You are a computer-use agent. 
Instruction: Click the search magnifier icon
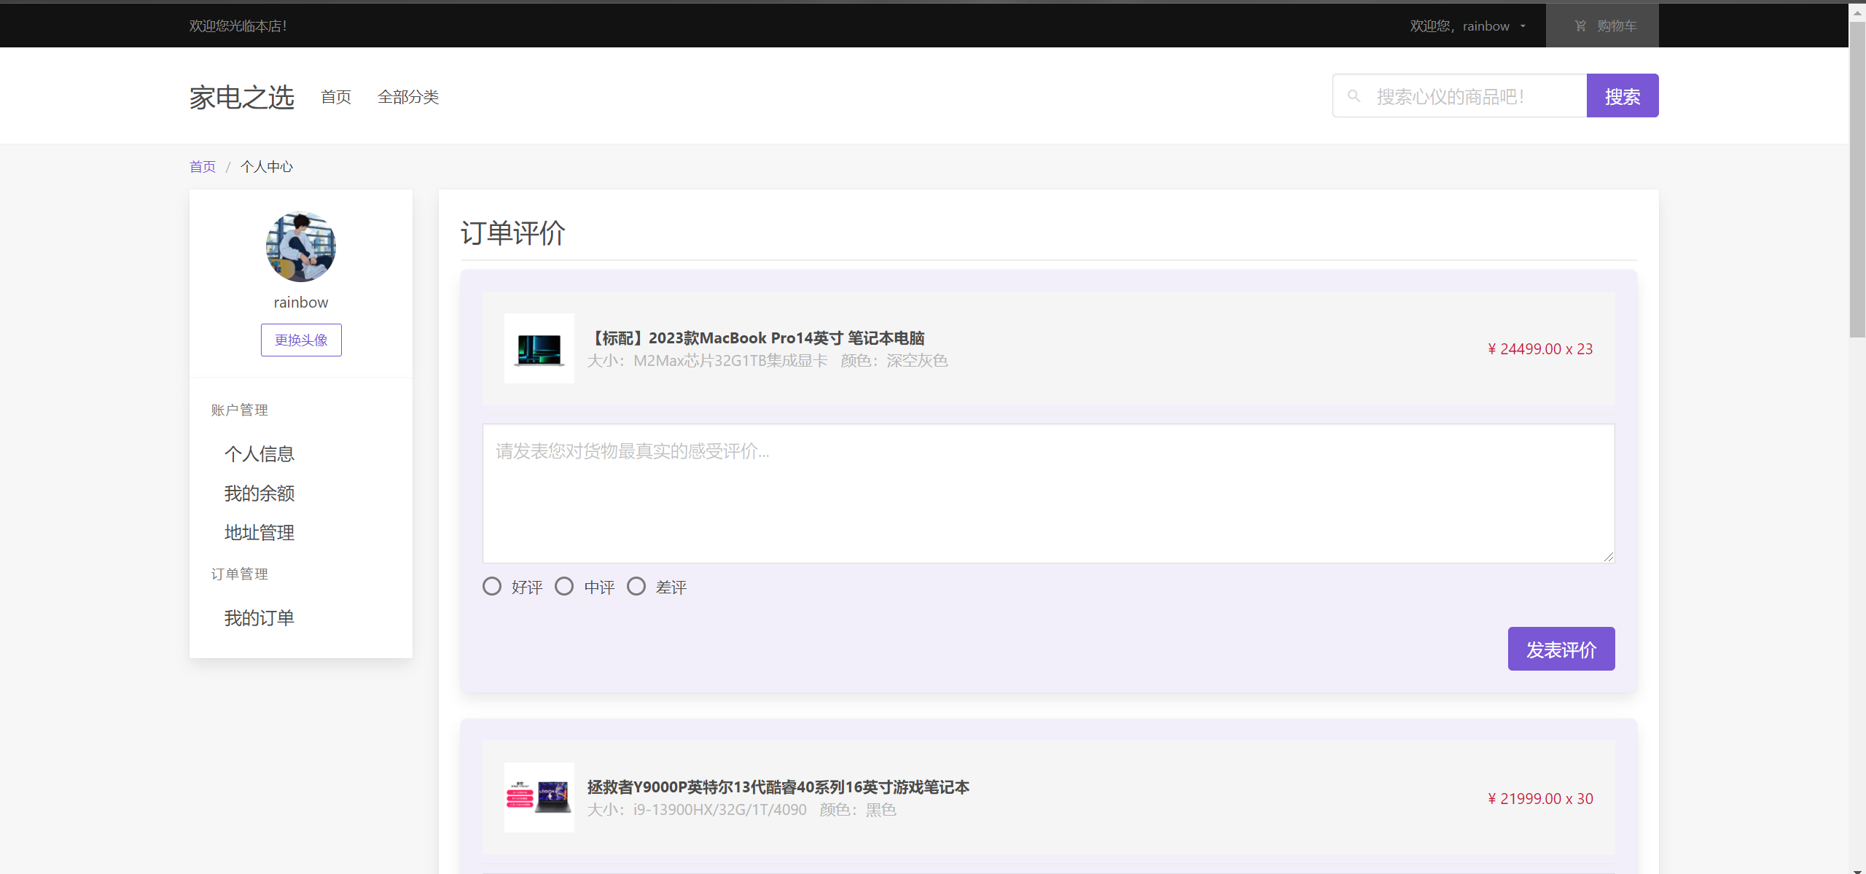point(1354,96)
